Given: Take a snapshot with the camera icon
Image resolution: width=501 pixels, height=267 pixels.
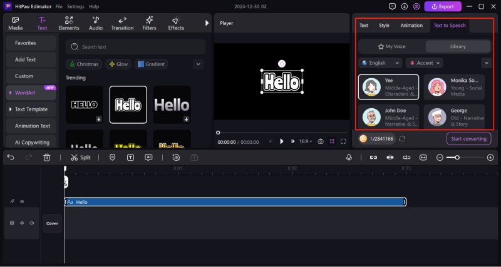Looking at the screenshot, I should pyautogui.click(x=321, y=141).
